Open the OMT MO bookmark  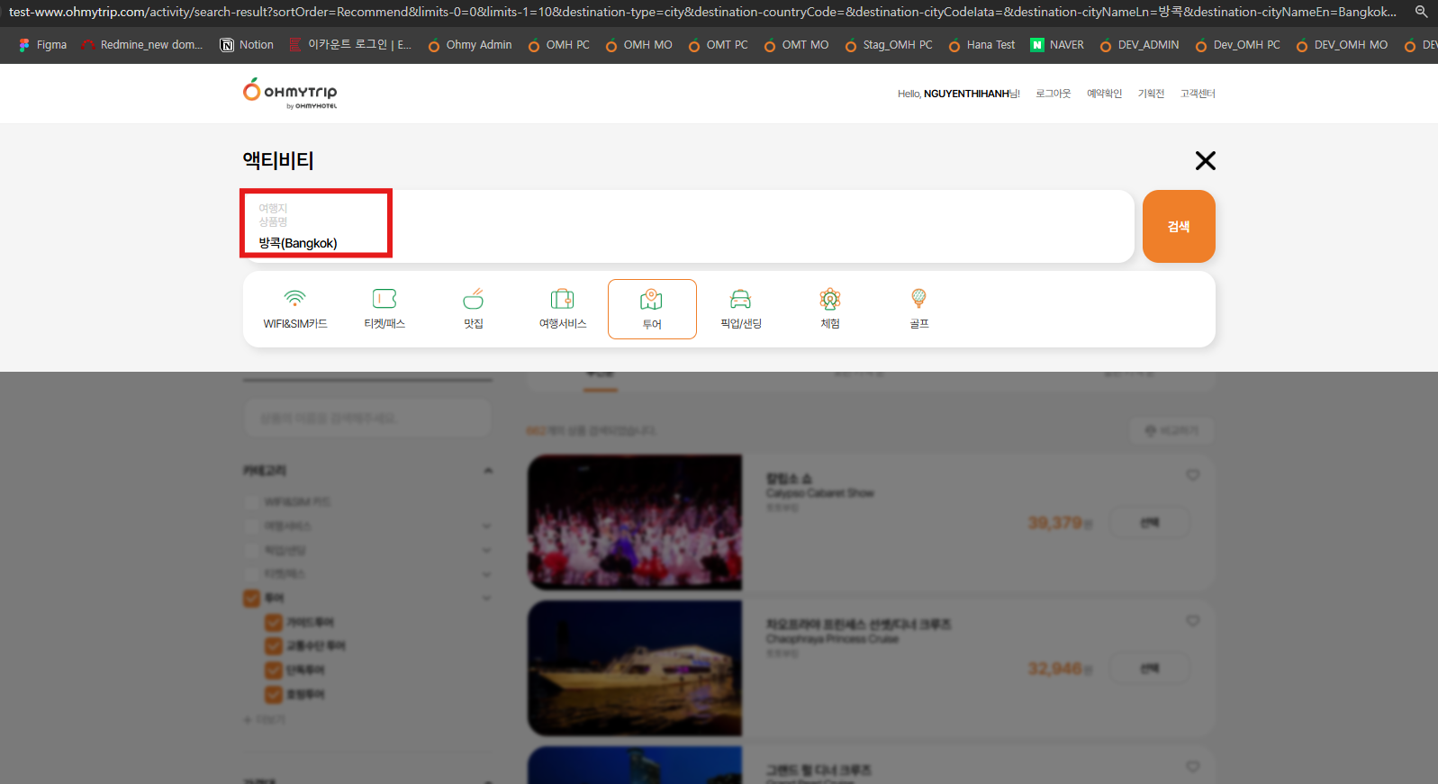(796, 45)
